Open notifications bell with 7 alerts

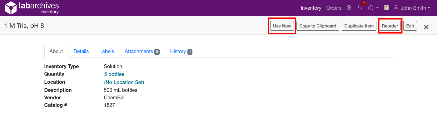pos(360,8)
